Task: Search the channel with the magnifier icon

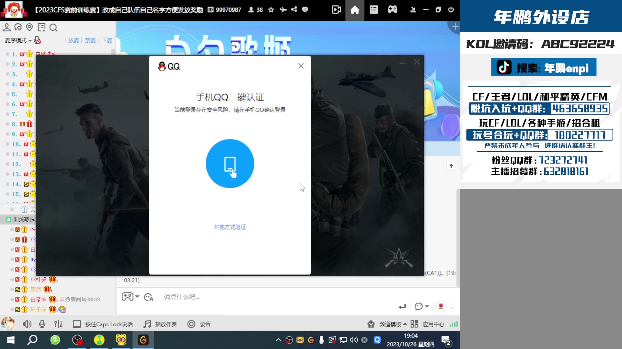Action: click(x=53, y=27)
